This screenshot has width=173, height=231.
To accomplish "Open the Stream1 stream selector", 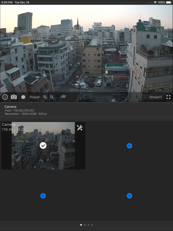I will 156,97.
